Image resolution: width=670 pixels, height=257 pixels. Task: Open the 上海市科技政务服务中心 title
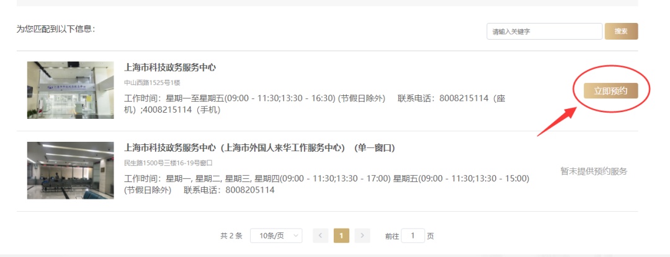click(170, 68)
